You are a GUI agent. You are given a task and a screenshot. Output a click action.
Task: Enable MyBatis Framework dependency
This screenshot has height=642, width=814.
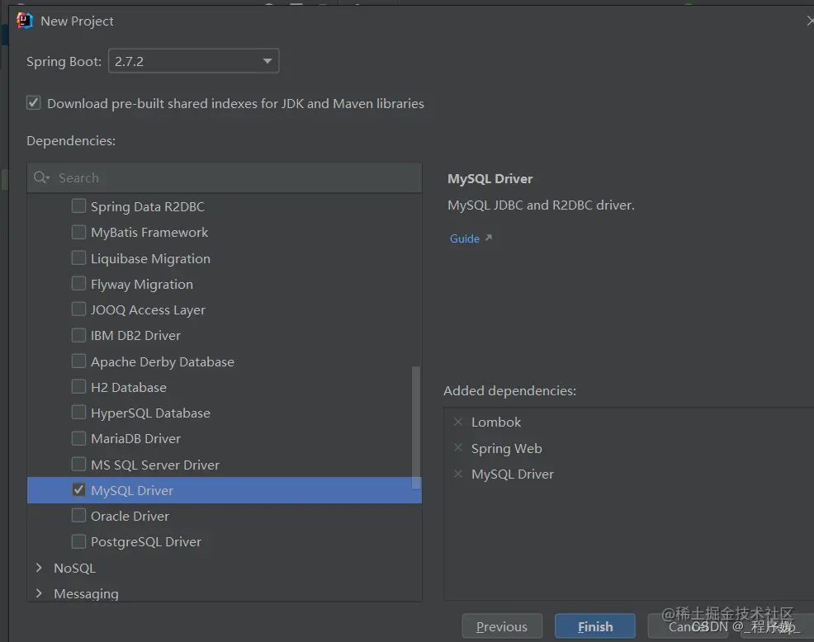[x=78, y=232]
